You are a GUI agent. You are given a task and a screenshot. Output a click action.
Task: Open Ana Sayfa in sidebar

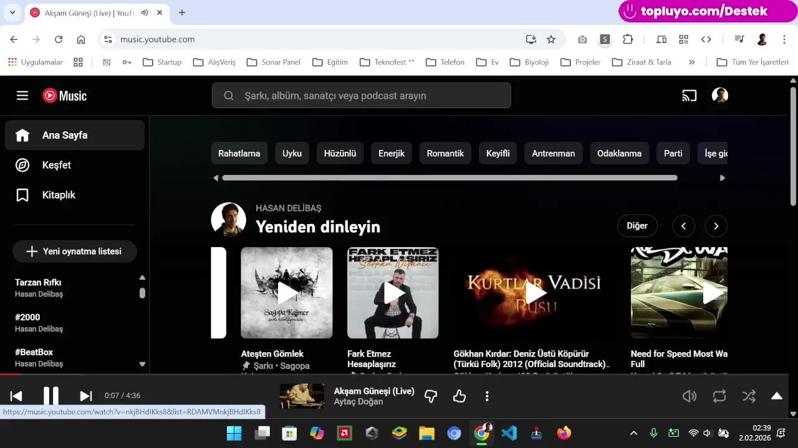pos(75,135)
